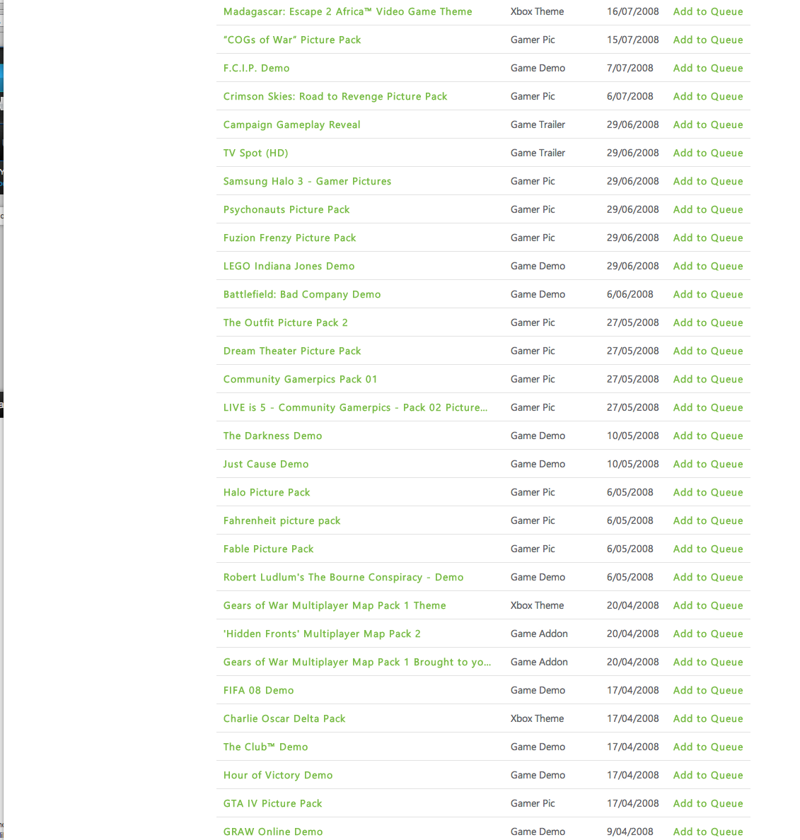
Task: Open GRAW Online Demo link
Action: pos(273,832)
